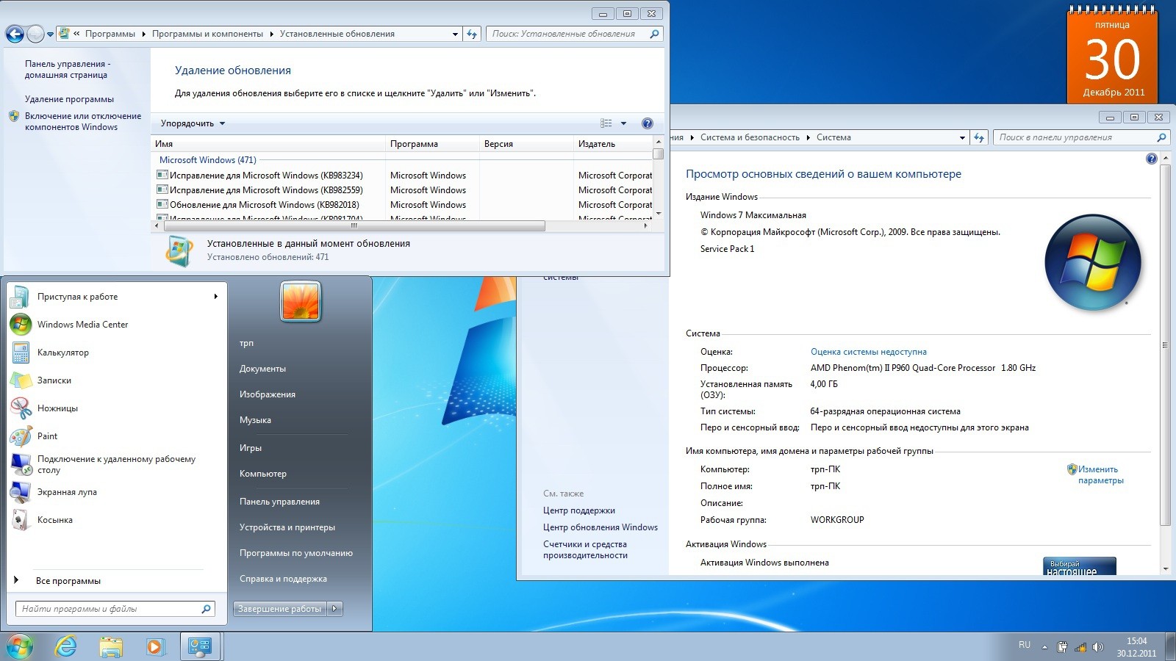The height and width of the screenshot is (661, 1176).
Task: Show hidden tray icons arrow
Action: tap(1044, 647)
